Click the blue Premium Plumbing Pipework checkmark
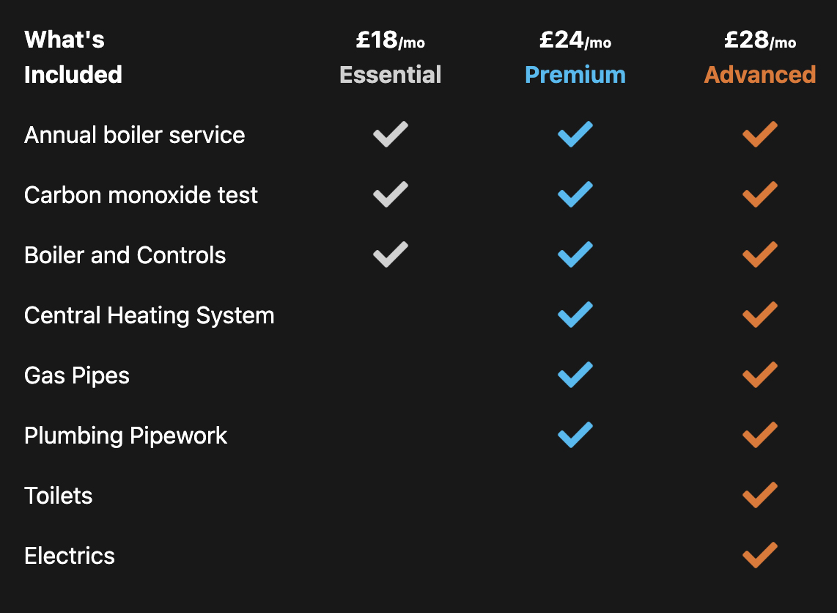 click(575, 436)
